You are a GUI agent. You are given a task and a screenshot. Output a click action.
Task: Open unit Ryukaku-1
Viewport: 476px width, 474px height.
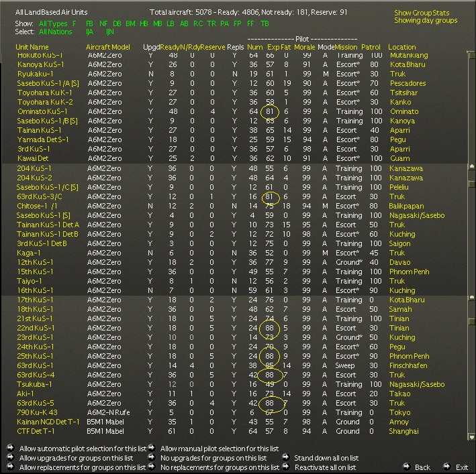click(x=35, y=74)
